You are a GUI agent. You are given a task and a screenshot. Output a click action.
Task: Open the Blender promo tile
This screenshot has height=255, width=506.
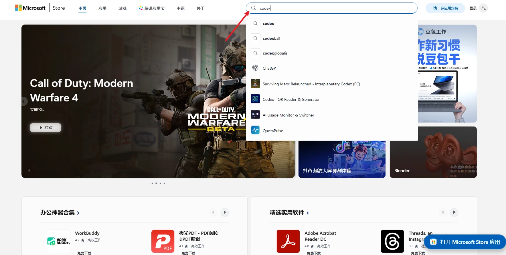point(433,152)
